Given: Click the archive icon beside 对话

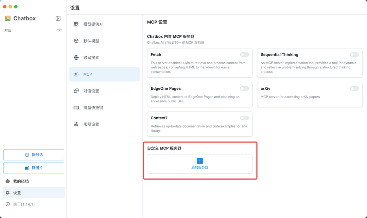Looking at the screenshot, I should click(x=59, y=30).
